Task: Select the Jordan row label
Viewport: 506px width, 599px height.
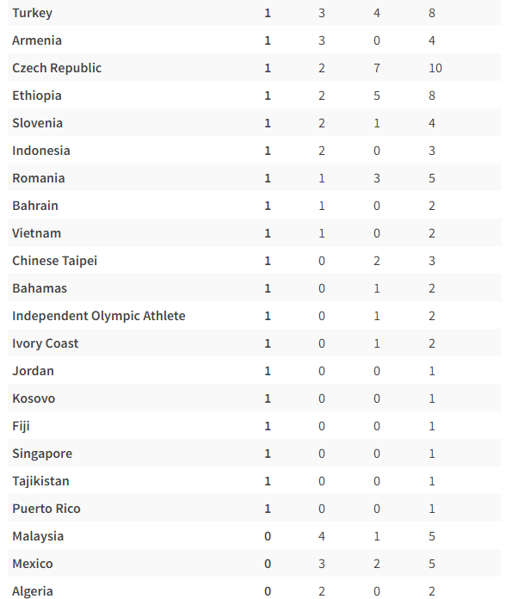Action: coord(33,371)
